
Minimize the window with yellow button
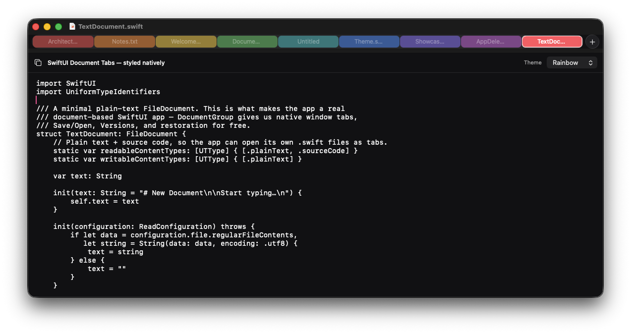[47, 27]
